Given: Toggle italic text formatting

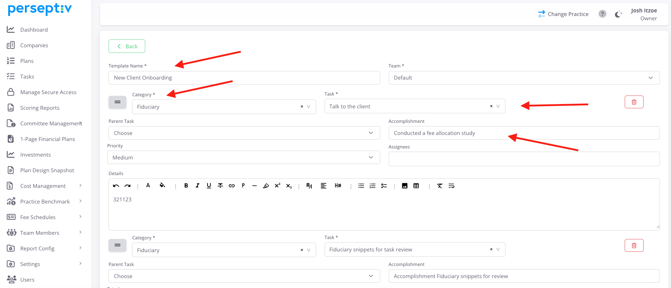Looking at the screenshot, I should coord(198,186).
